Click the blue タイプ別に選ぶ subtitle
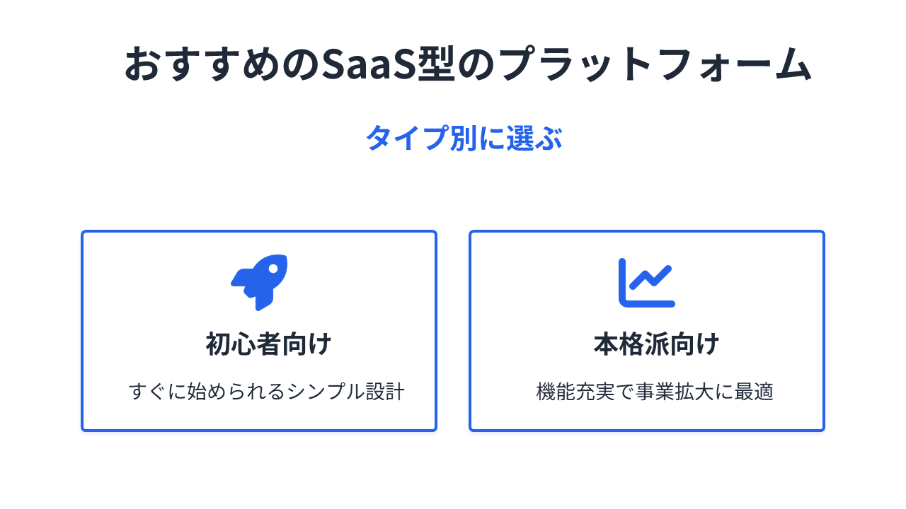 tap(464, 138)
